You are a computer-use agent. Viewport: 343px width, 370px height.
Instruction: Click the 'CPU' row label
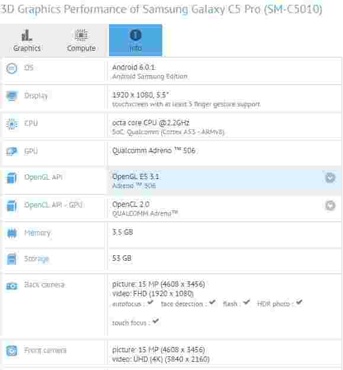(31, 124)
